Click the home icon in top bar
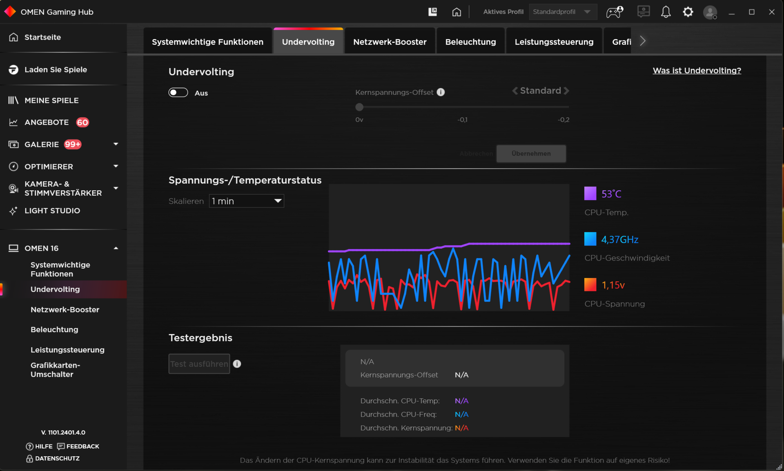The height and width of the screenshot is (471, 784). pos(456,12)
